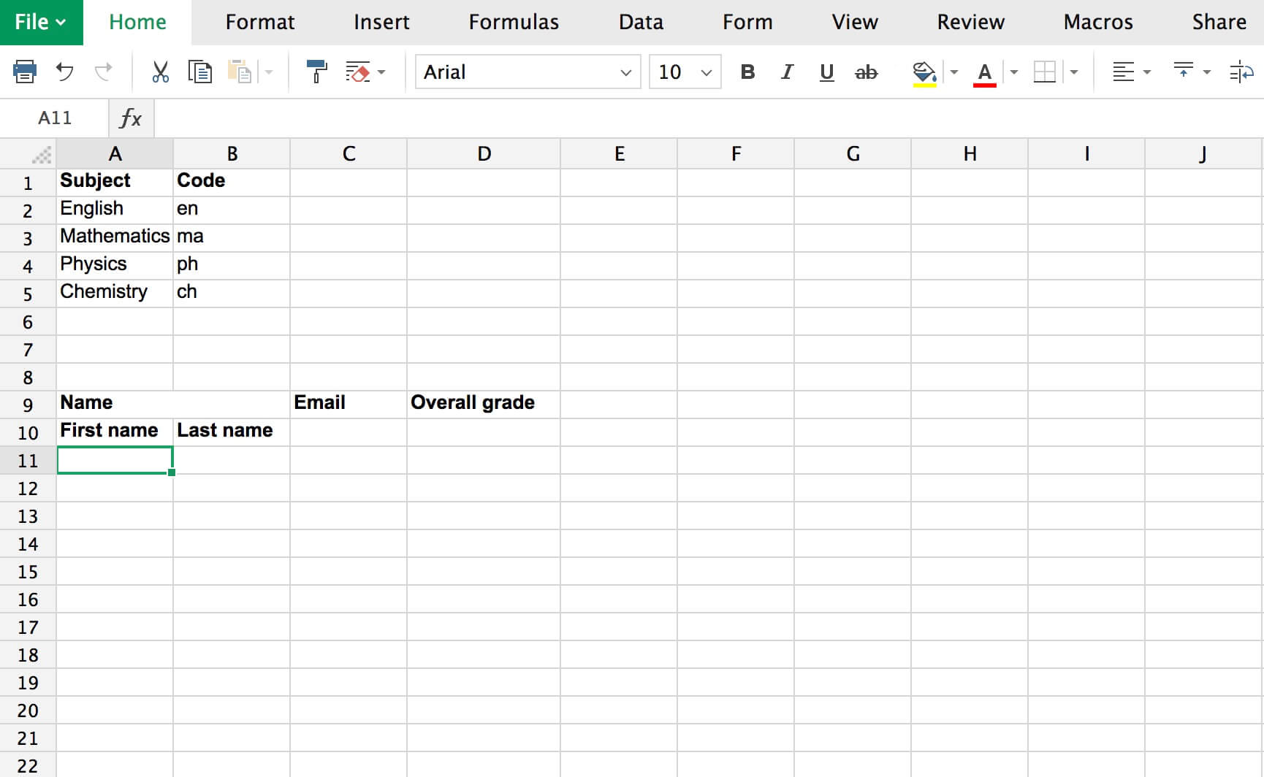Click the fx insert function button

point(131,118)
